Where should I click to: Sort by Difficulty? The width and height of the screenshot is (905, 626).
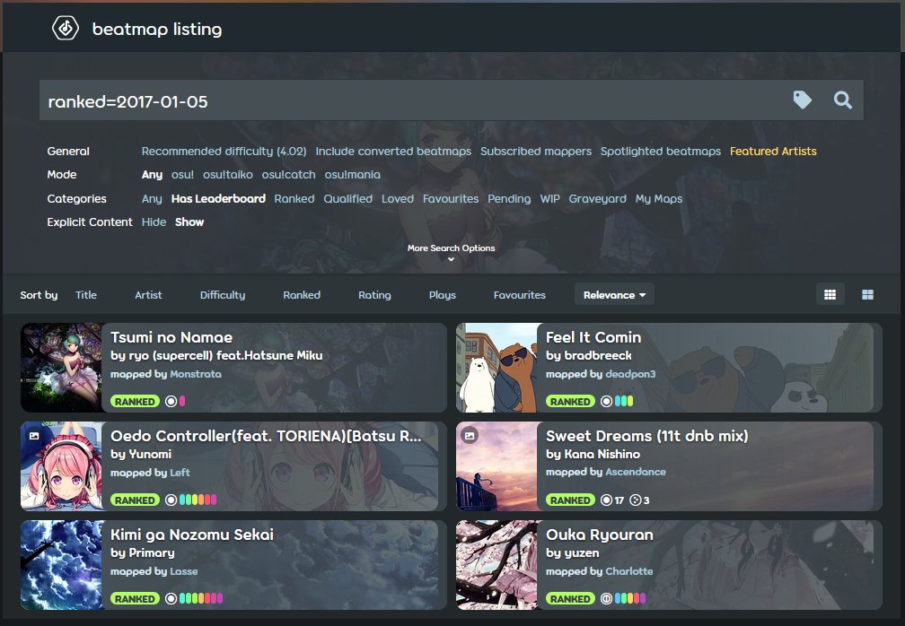223,294
